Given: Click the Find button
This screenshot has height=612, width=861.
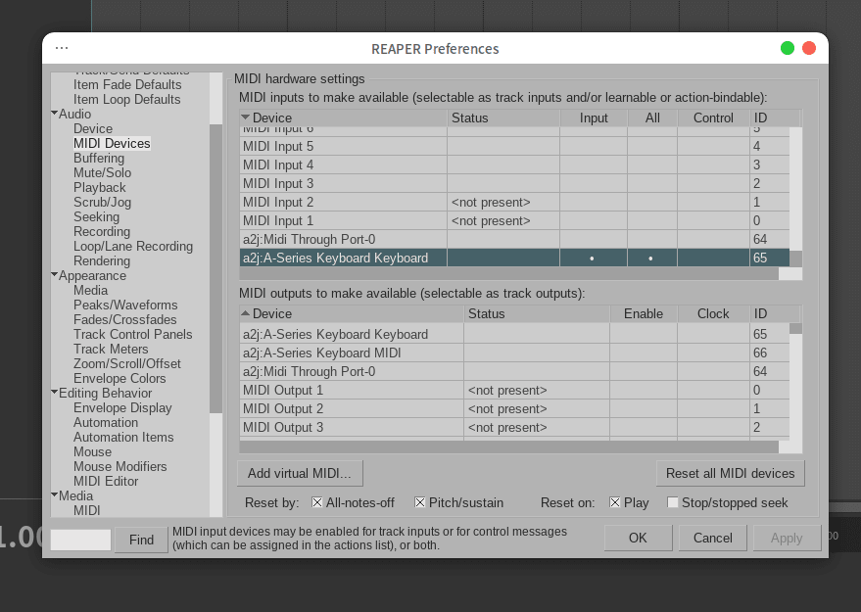Looking at the screenshot, I should click(x=141, y=541).
